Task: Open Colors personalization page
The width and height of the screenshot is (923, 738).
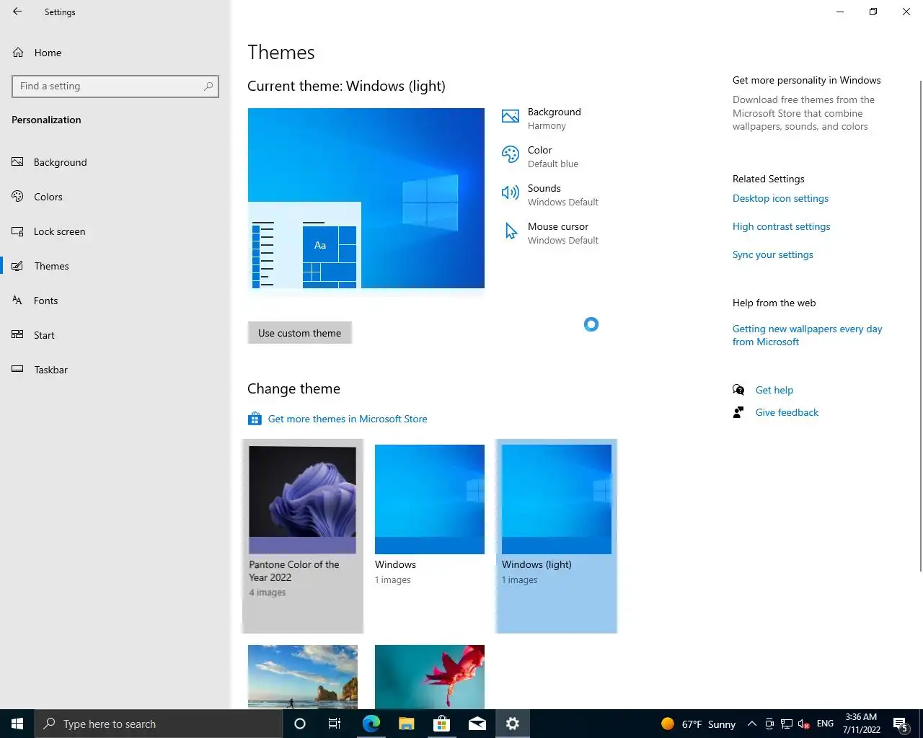Action: (115, 197)
